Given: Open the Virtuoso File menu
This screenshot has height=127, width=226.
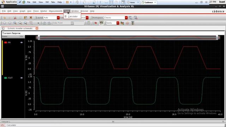Looking at the screenshot, I should pos(4,11).
